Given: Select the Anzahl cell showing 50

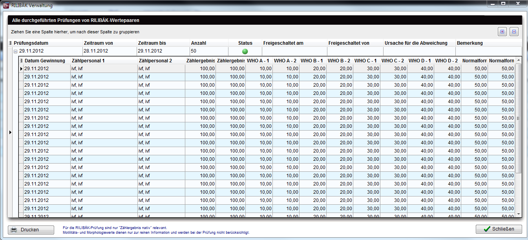Looking at the screenshot, I should [209, 51].
